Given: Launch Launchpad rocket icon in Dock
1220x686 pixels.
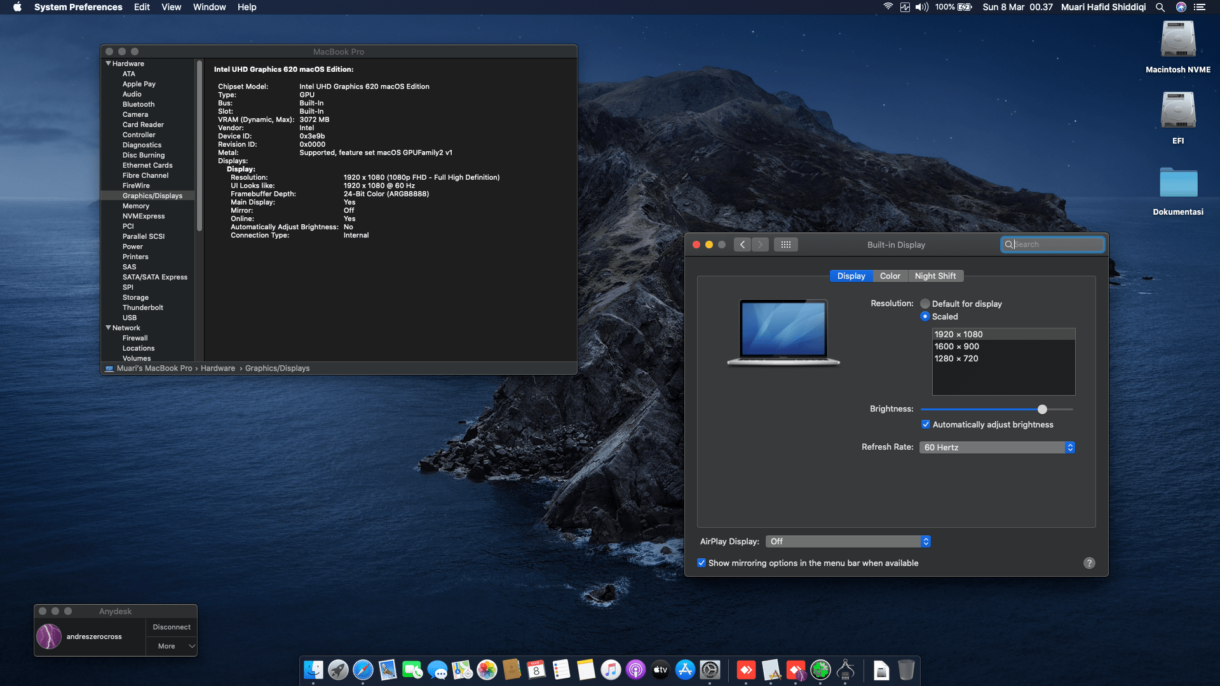Looking at the screenshot, I should click(338, 669).
